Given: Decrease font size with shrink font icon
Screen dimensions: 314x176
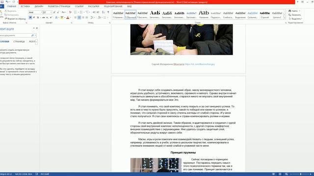Looking at the screenshot, I should click(x=58, y=12).
